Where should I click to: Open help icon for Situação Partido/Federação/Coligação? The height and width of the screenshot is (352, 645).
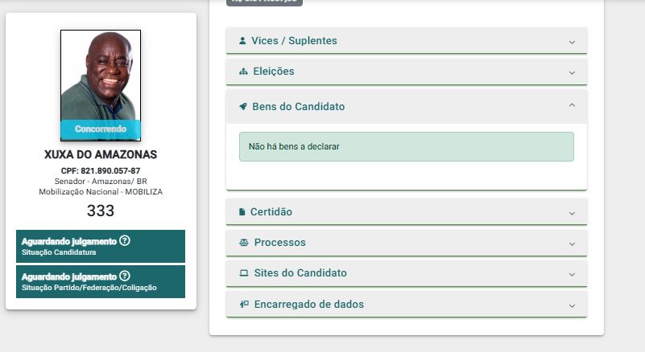click(x=125, y=276)
